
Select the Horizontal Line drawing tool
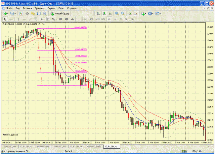pos(24,19)
